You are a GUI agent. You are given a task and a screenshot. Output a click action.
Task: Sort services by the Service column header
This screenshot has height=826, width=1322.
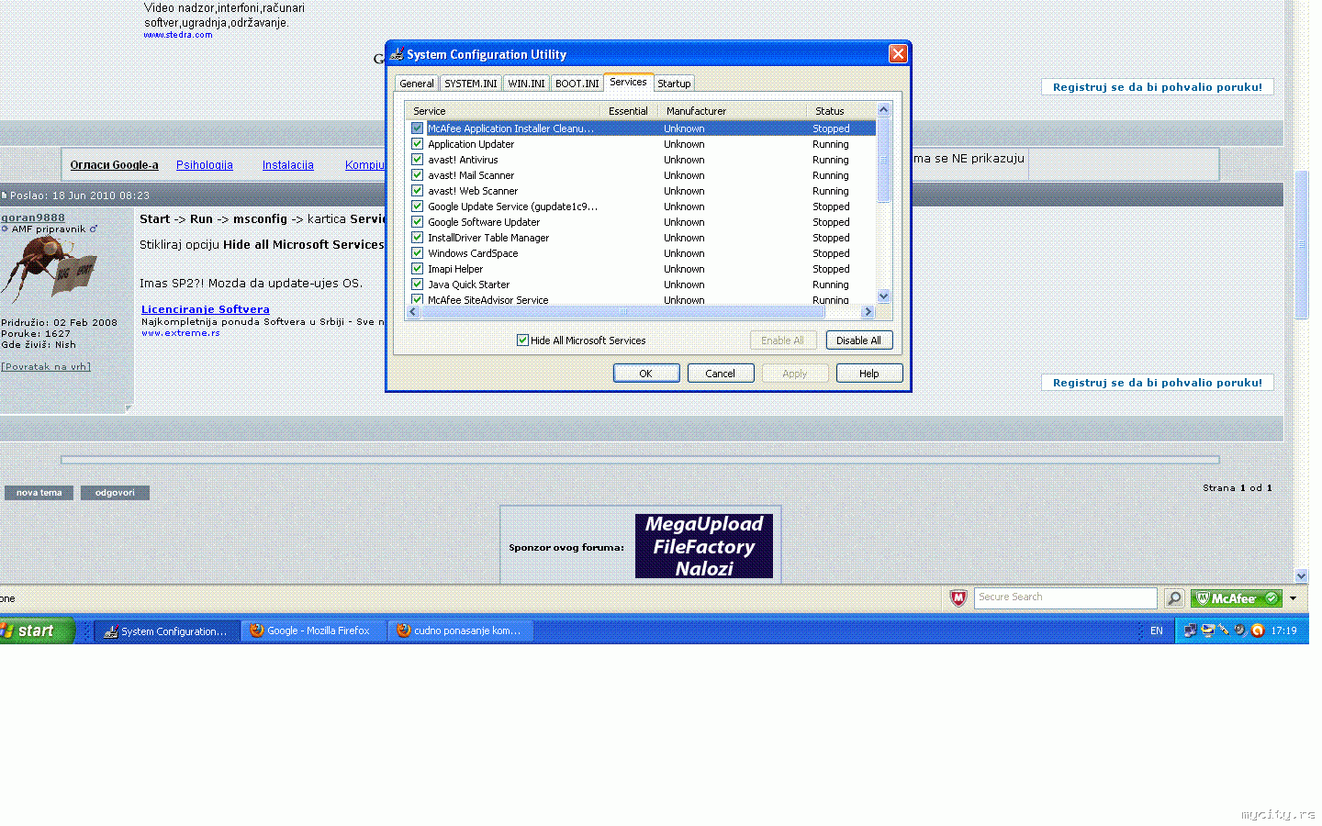pyautogui.click(x=503, y=111)
